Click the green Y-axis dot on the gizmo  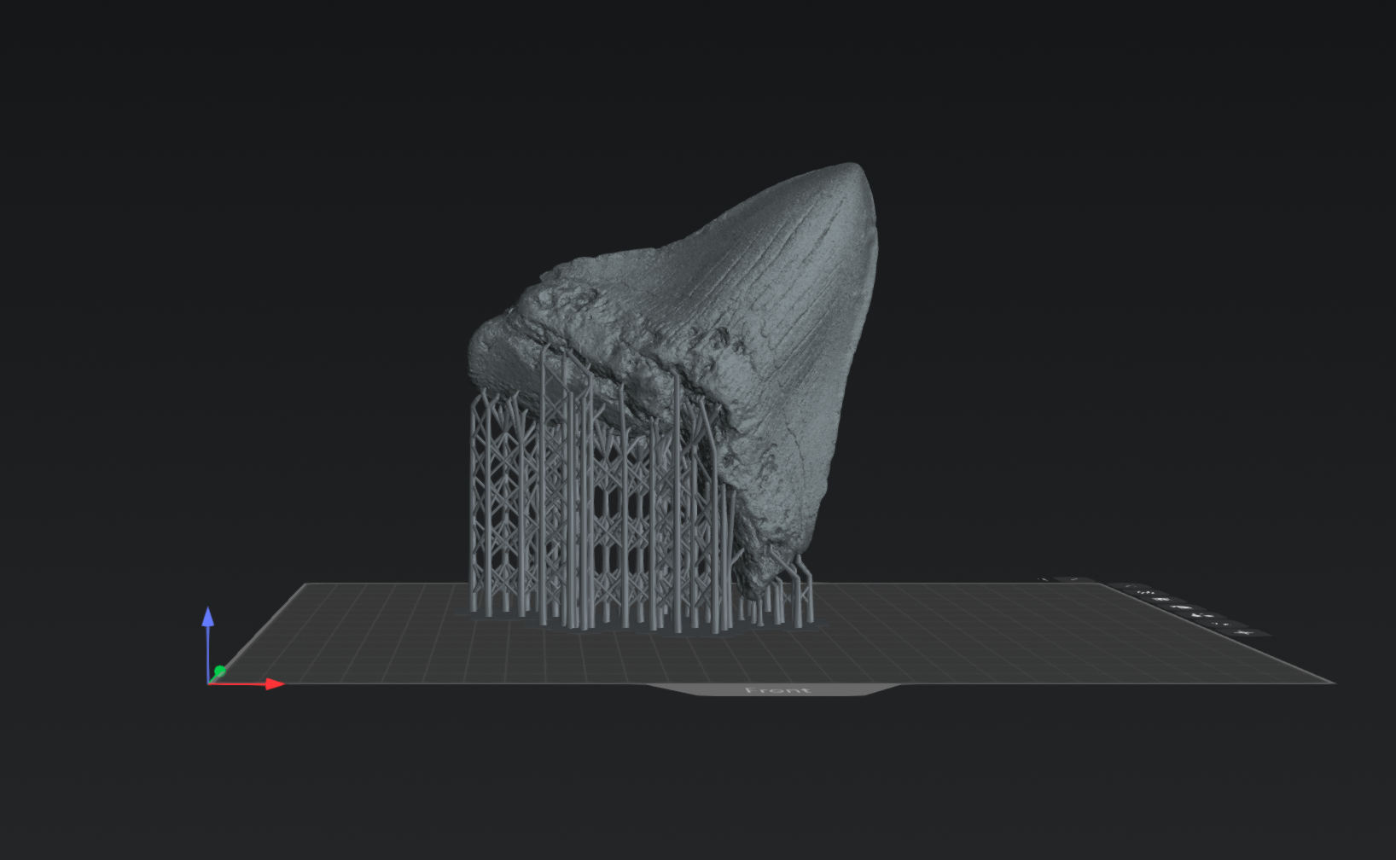220,671
